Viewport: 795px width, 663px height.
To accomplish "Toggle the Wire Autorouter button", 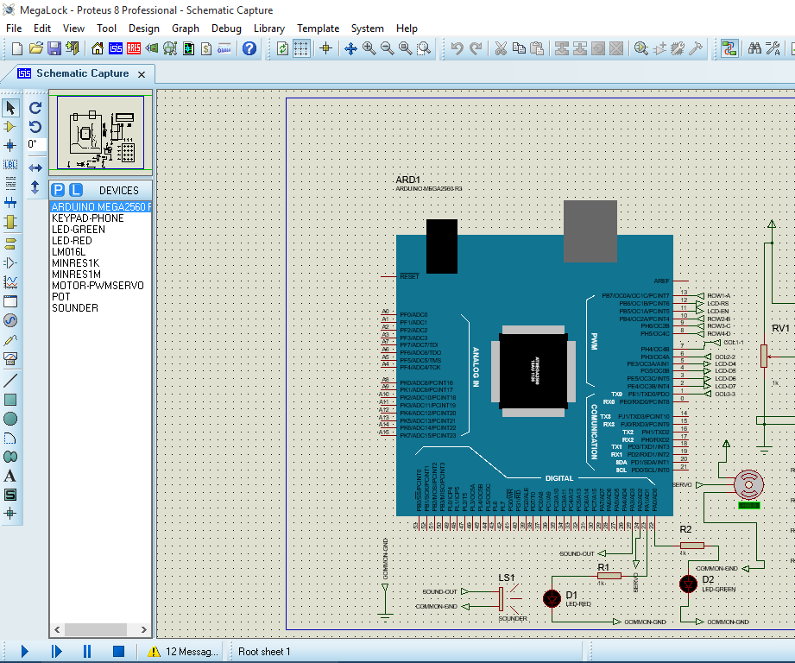I will (729, 48).
